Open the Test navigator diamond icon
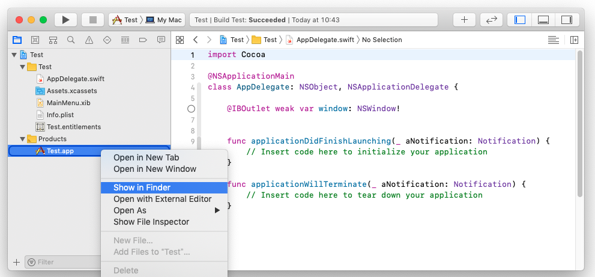Viewport: 595px width, 277px height. point(107,40)
